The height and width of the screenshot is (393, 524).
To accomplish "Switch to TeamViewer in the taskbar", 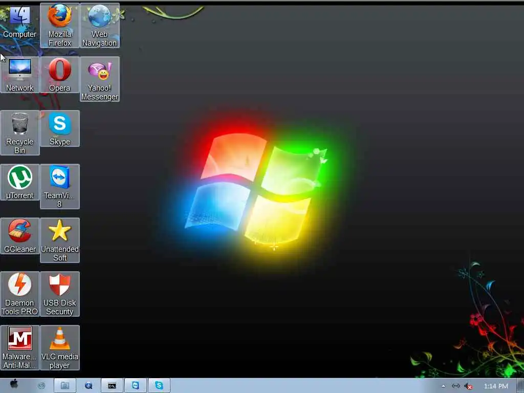I will click(135, 386).
